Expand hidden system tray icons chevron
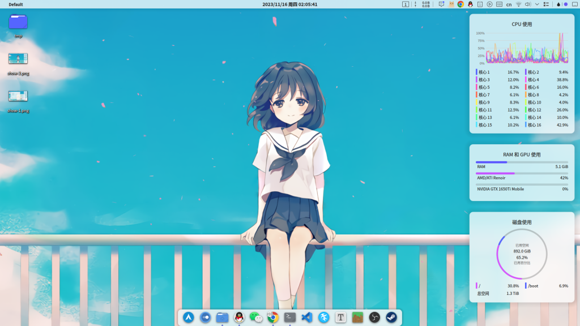The image size is (580, 326). [x=537, y=5]
